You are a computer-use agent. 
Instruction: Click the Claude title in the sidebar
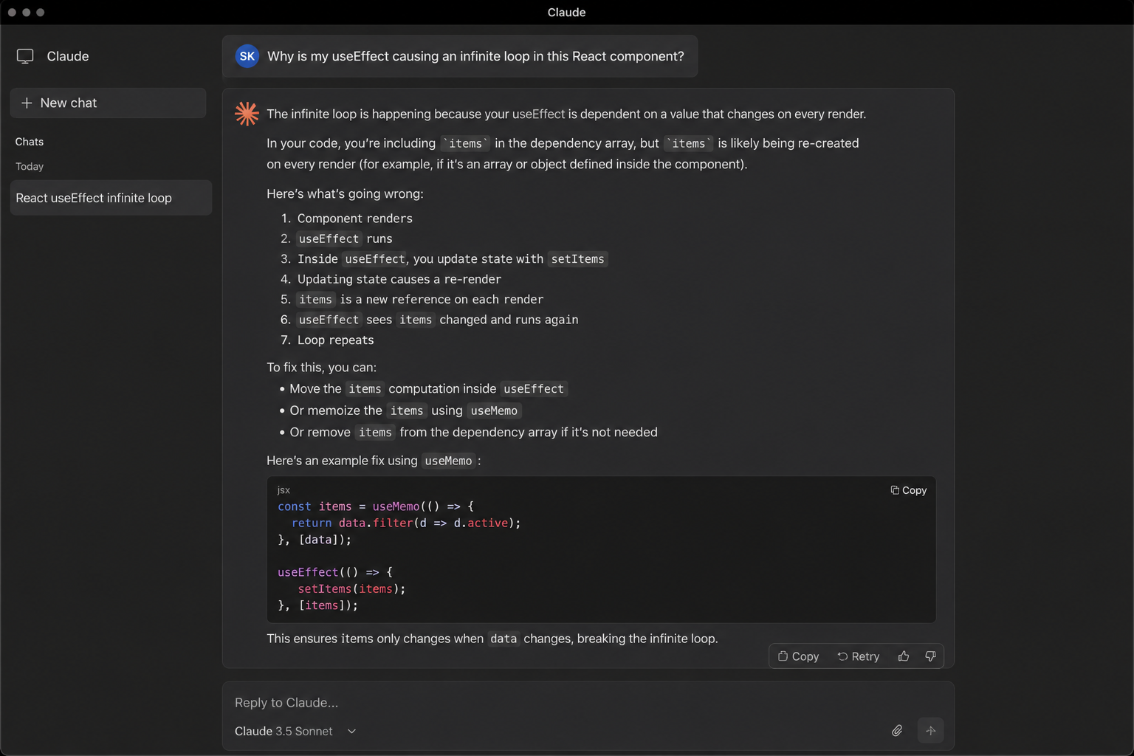(x=68, y=56)
